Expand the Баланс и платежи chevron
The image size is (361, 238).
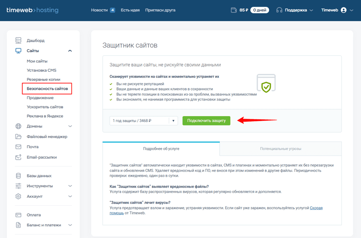pos(70,225)
